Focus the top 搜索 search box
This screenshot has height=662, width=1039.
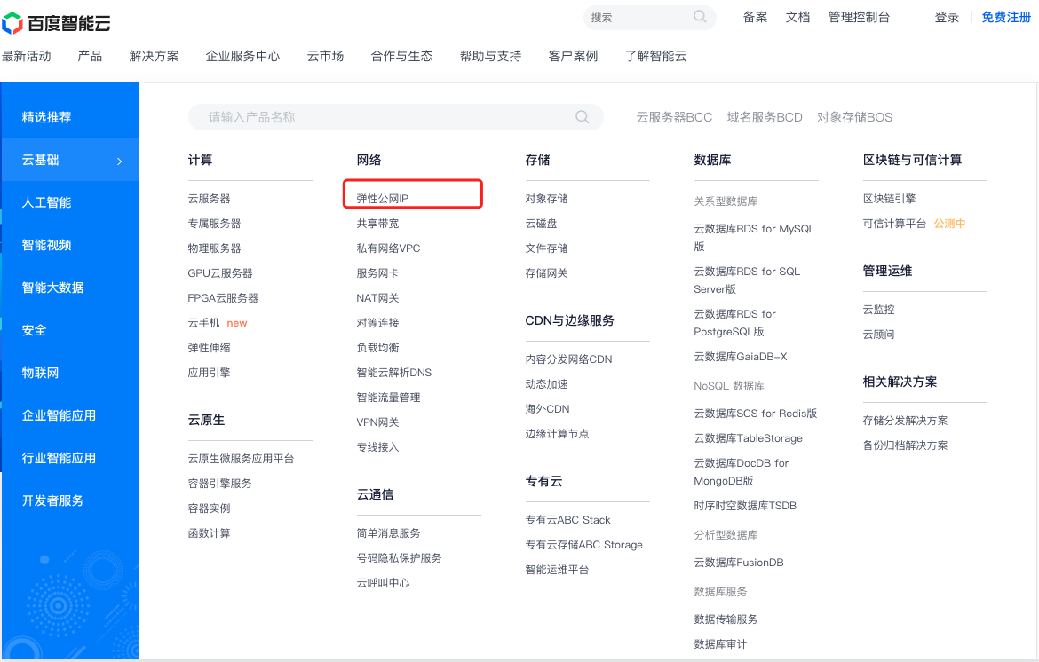(649, 17)
